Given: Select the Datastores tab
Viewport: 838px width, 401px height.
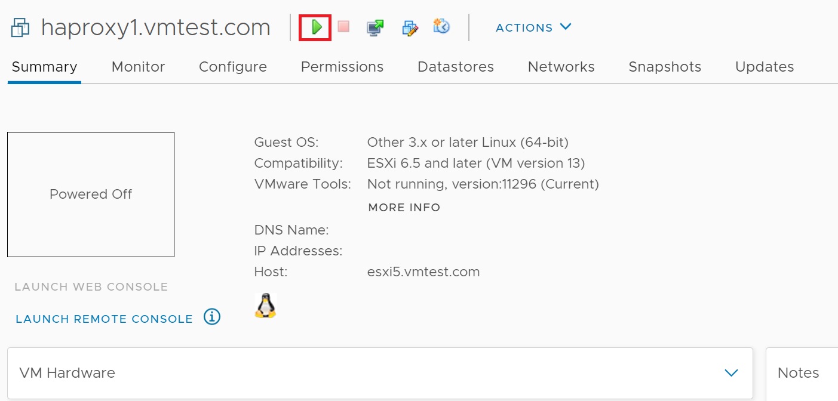Looking at the screenshot, I should (455, 67).
